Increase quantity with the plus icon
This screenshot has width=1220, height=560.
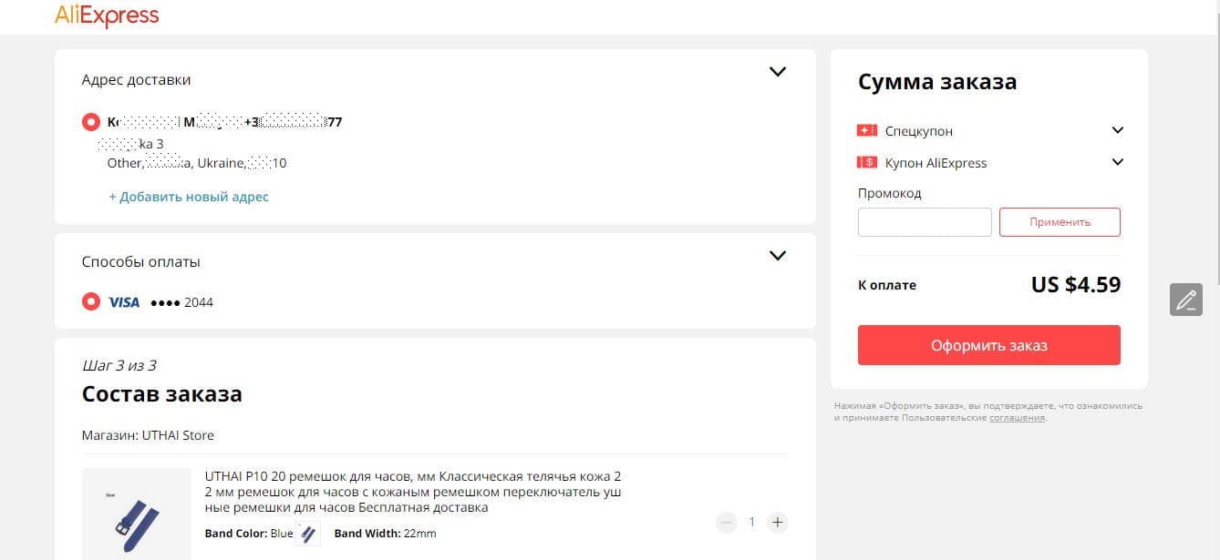click(x=777, y=522)
